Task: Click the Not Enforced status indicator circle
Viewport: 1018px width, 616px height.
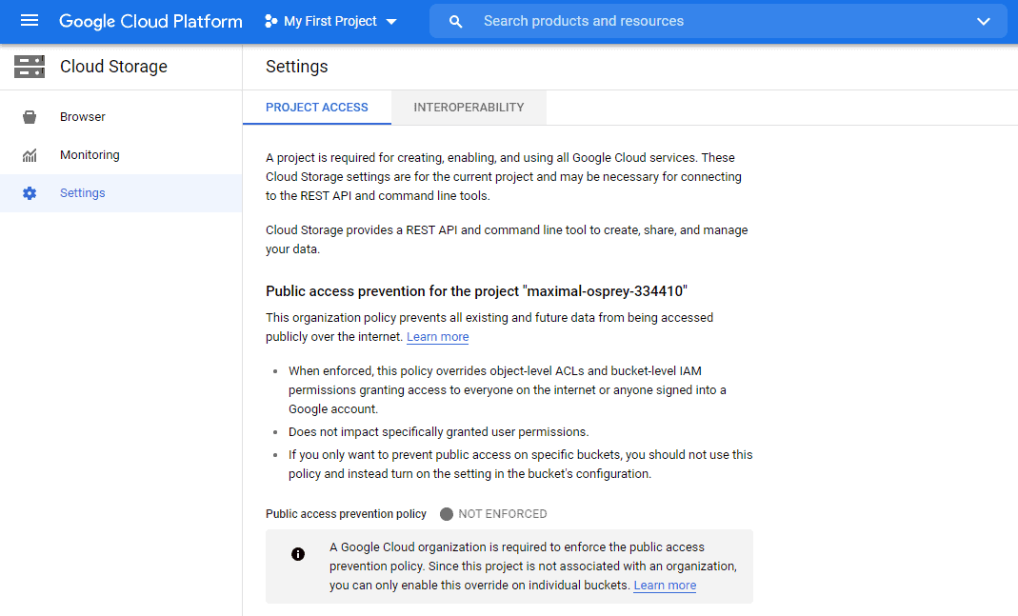Action: click(446, 514)
